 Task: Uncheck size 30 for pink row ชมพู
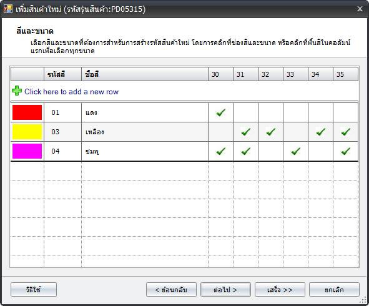[x=220, y=151]
